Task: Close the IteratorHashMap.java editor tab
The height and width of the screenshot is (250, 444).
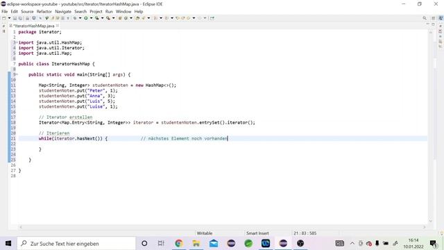Action: [58, 26]
